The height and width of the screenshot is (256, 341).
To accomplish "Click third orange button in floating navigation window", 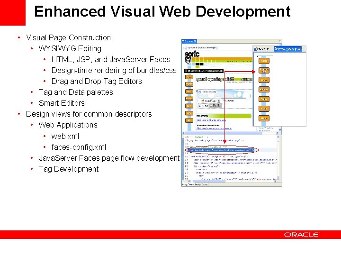I will (264, 80).
